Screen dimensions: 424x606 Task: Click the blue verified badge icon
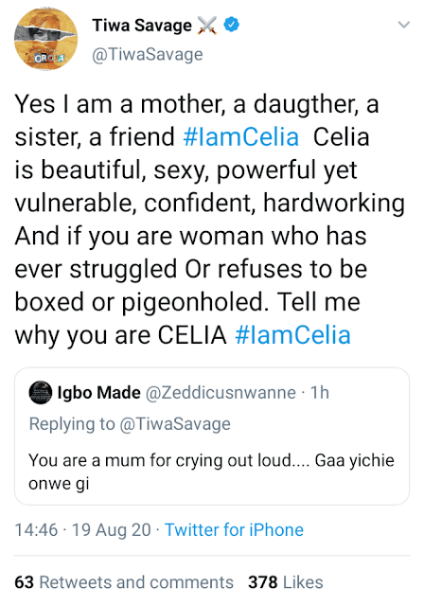coord(232,25)
